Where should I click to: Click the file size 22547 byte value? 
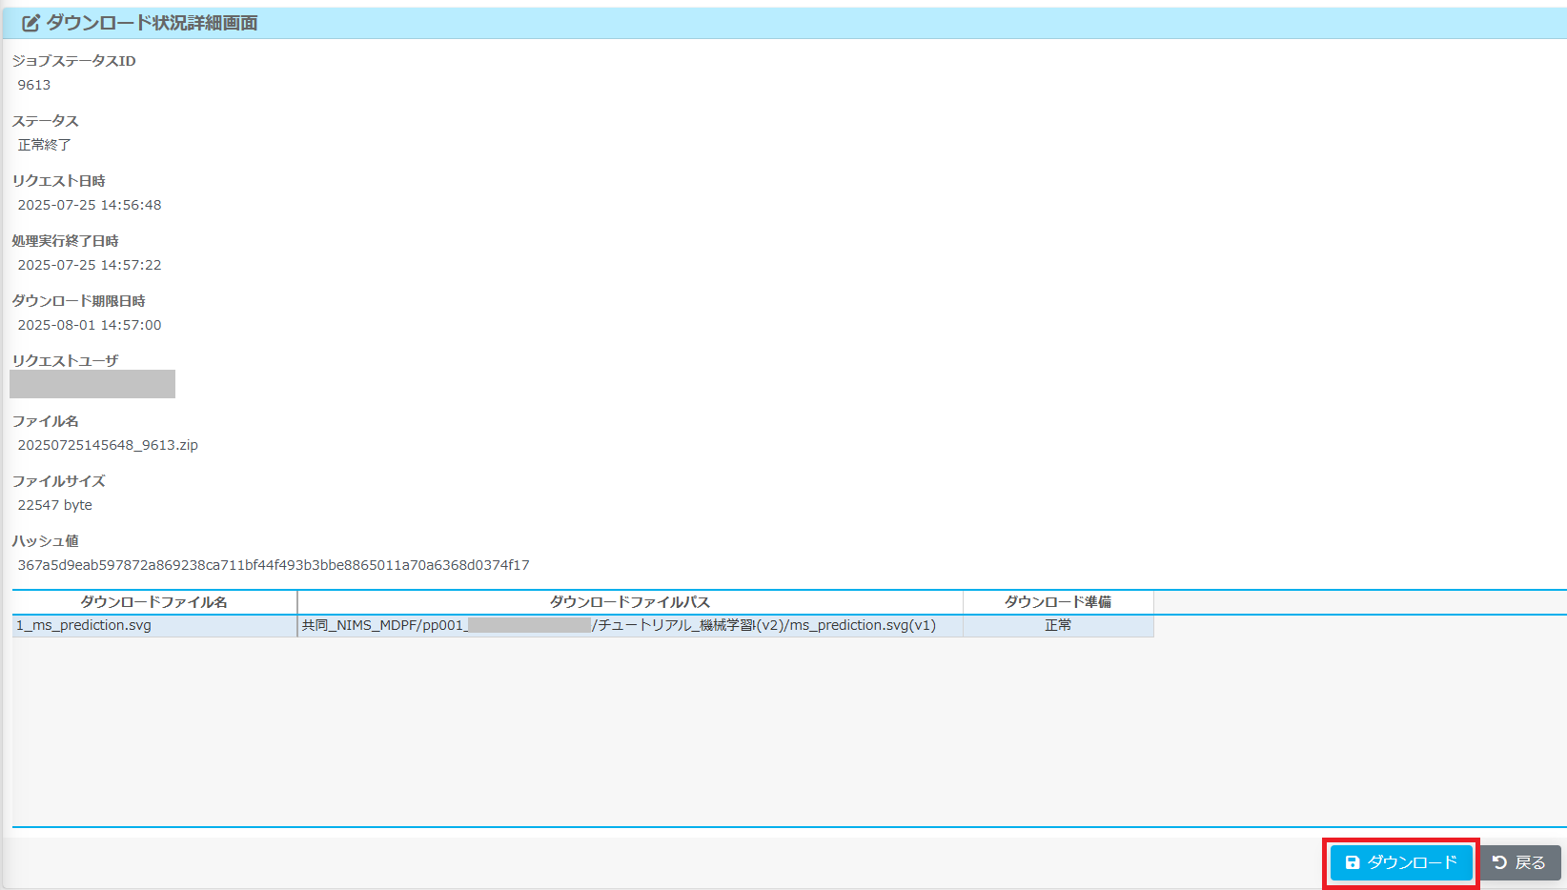pos(55,505)
